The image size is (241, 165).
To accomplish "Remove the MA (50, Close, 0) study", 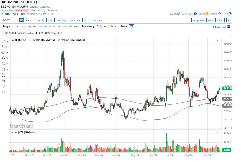I will pos(30,40).
